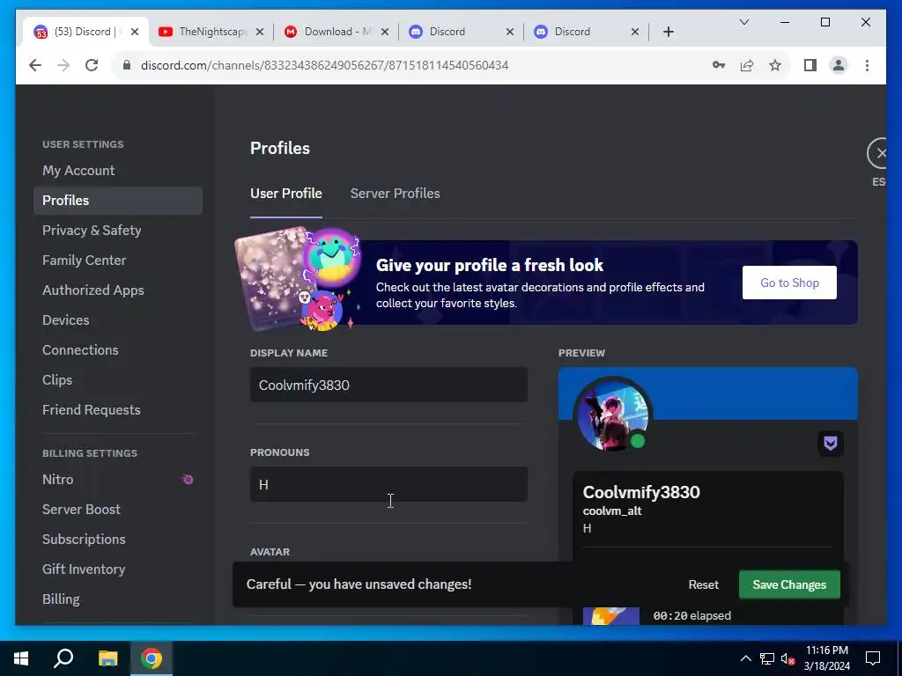Click the HypeSquad badge in preview
This screenshot has width=902, height=676.
click(x=830, y=444)
